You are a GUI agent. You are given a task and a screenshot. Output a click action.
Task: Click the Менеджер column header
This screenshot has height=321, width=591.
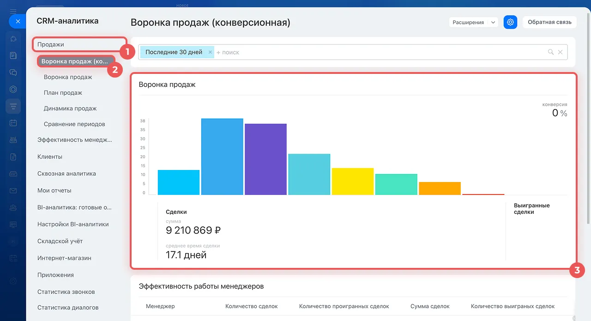[x=160, y=306]
